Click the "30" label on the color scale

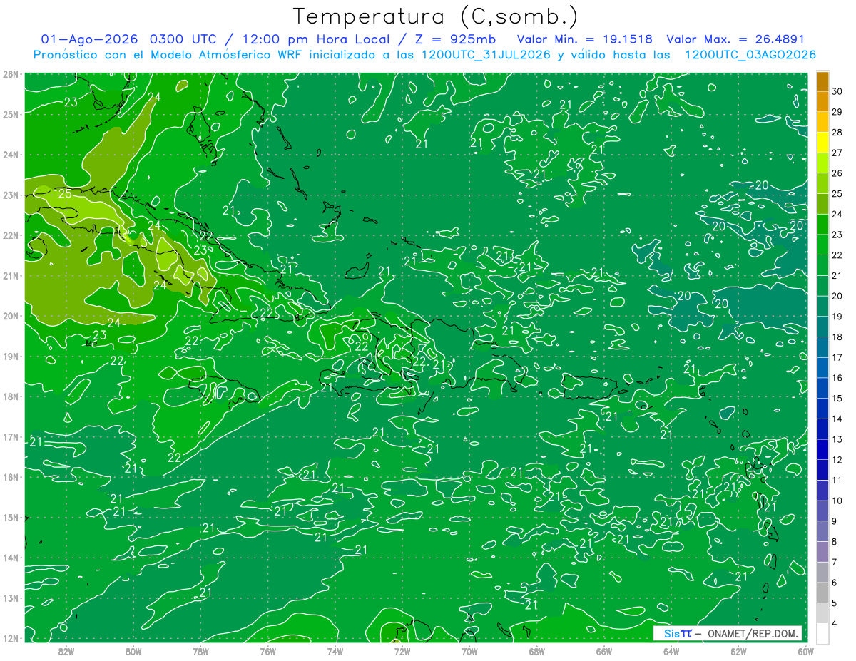(837, 92)
